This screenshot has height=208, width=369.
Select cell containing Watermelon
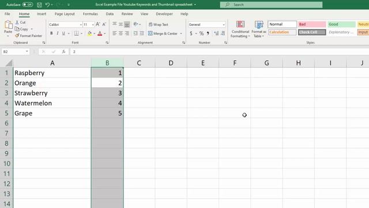click(x=52, y=103)
